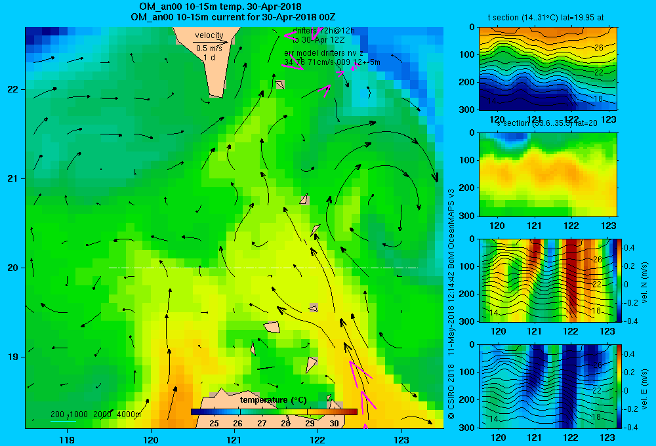This screenshot has height=446, width=656.
Task: Click the 'vel. E (m/s)' axis label
Action: pos(644,388)
